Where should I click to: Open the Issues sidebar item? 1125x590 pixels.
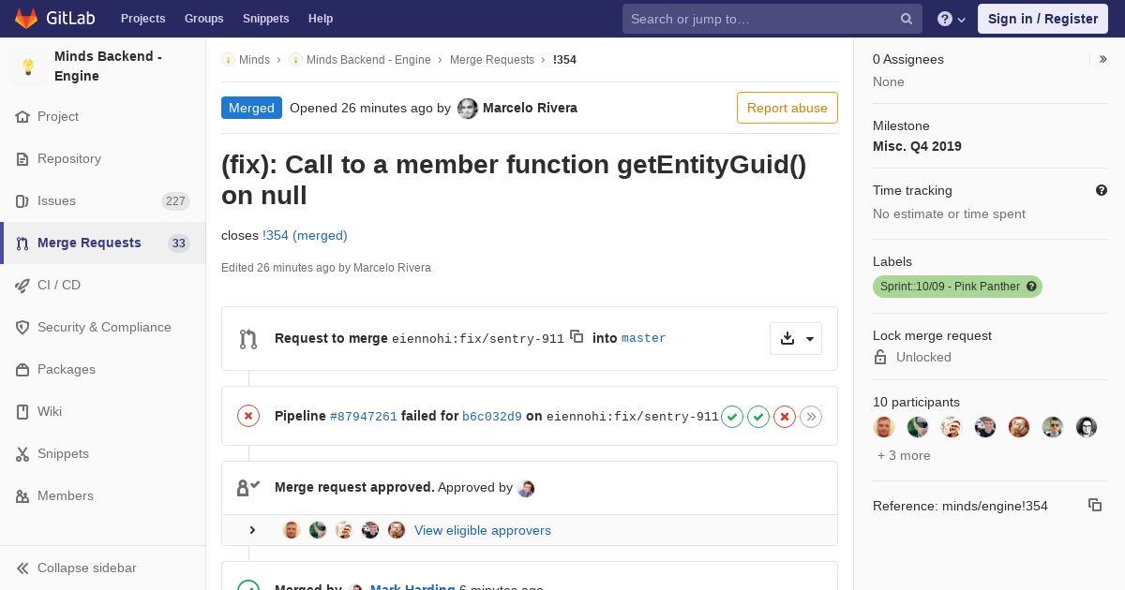(56, 200)
